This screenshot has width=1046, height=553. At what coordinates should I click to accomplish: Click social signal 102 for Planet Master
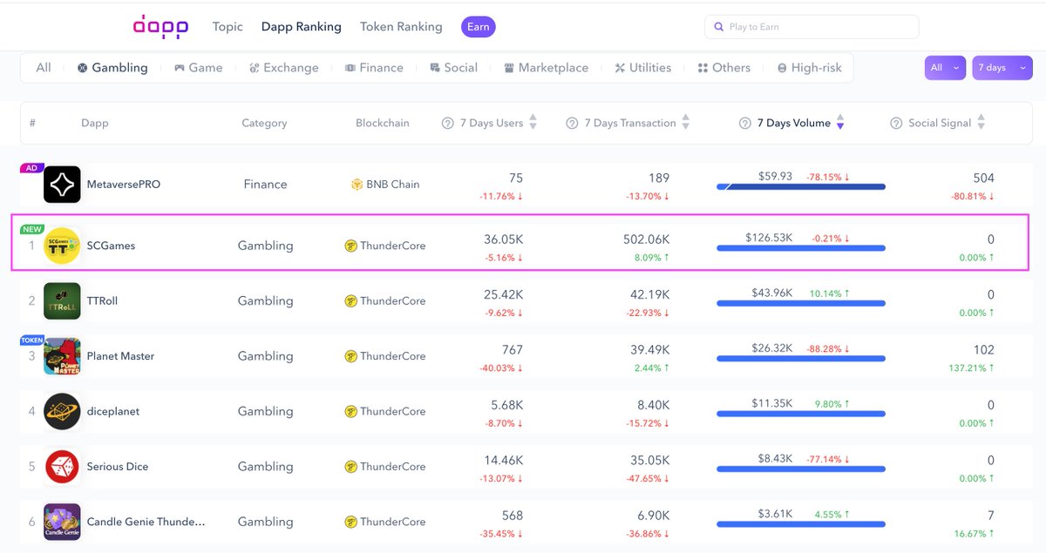(984, 350)
